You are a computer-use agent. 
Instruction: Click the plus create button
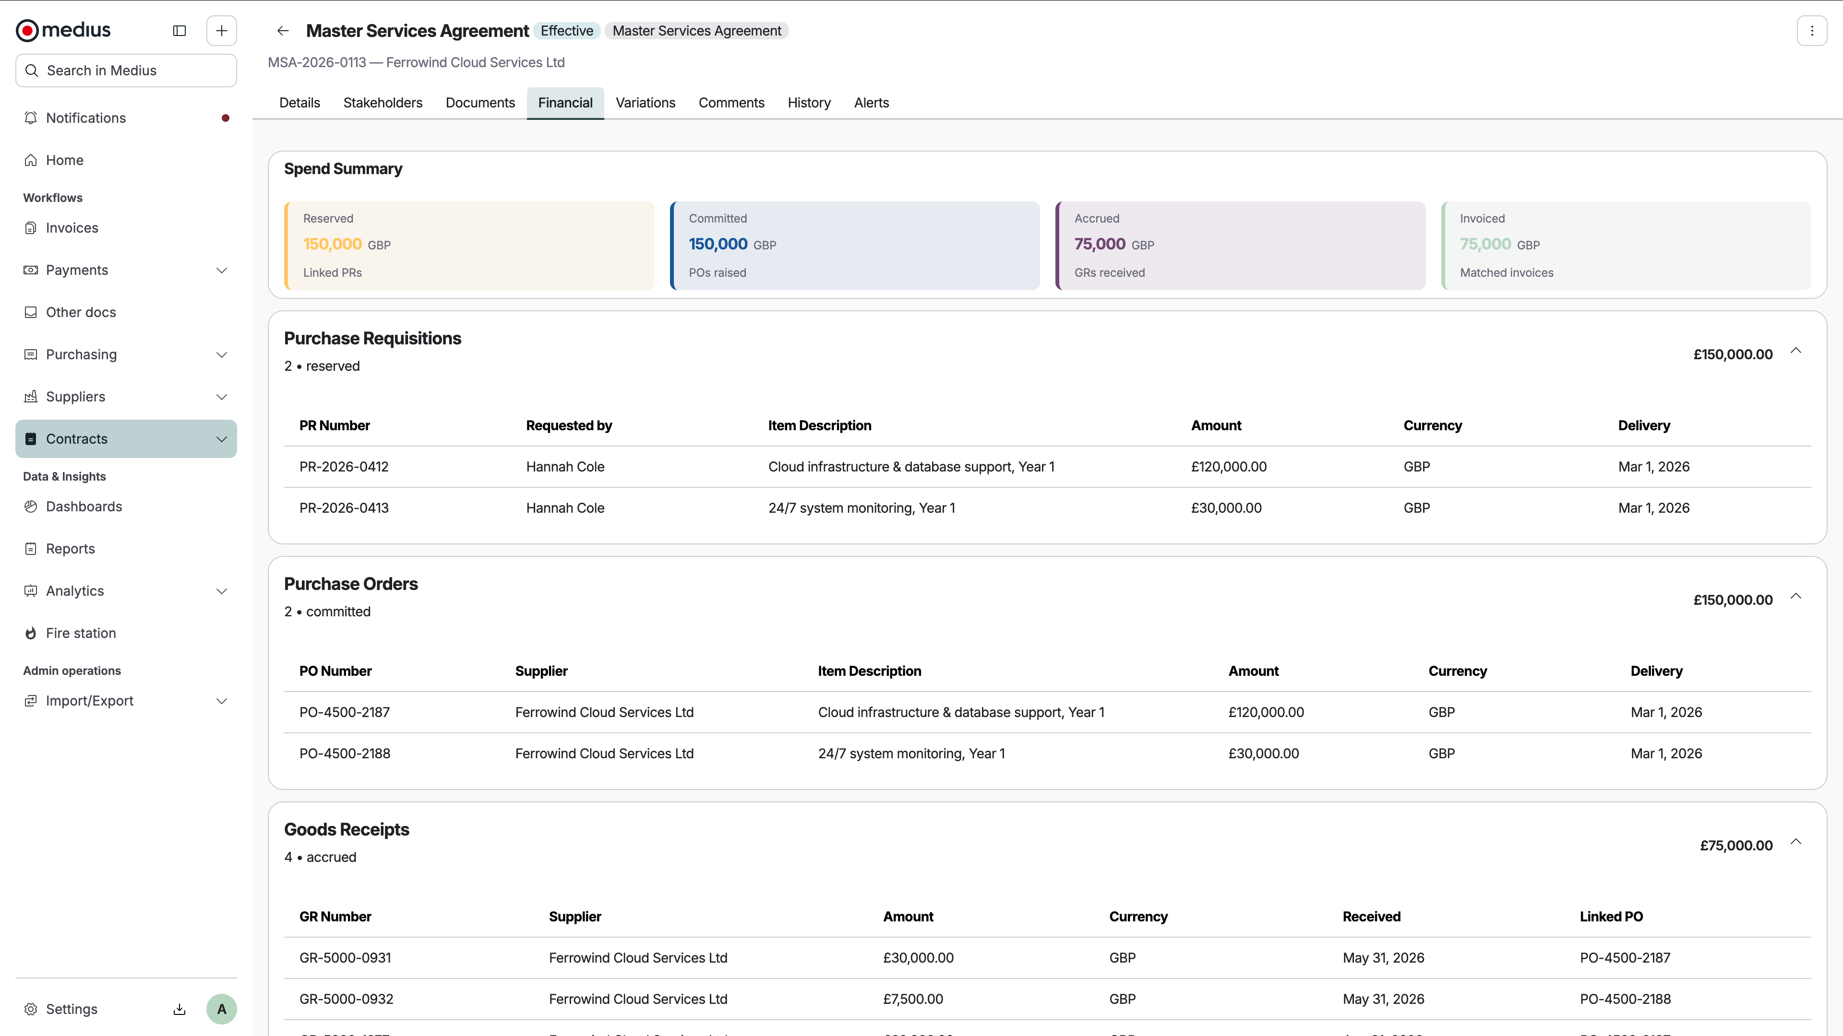(221, 31)
